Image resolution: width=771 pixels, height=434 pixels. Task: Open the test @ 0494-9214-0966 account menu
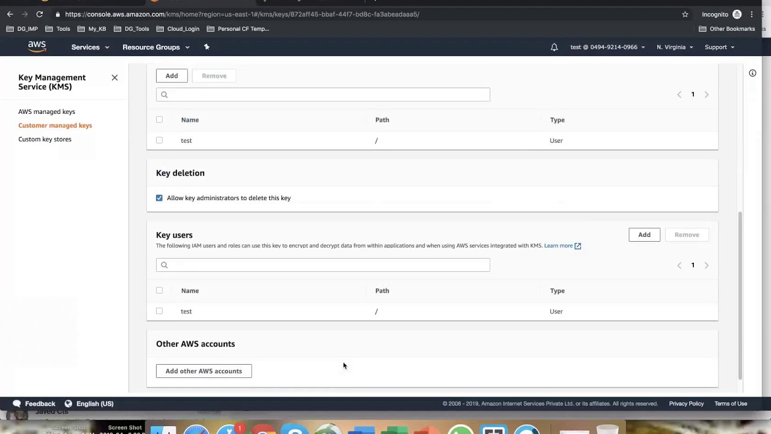[x=608, y=47]
